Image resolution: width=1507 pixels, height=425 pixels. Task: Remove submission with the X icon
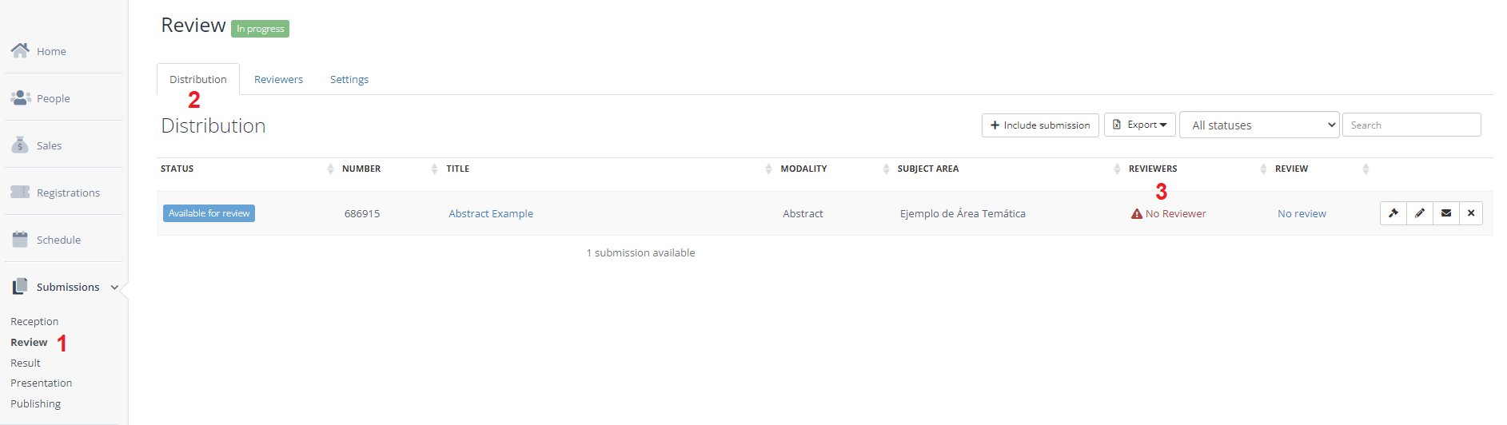(x=1471, y=213)
